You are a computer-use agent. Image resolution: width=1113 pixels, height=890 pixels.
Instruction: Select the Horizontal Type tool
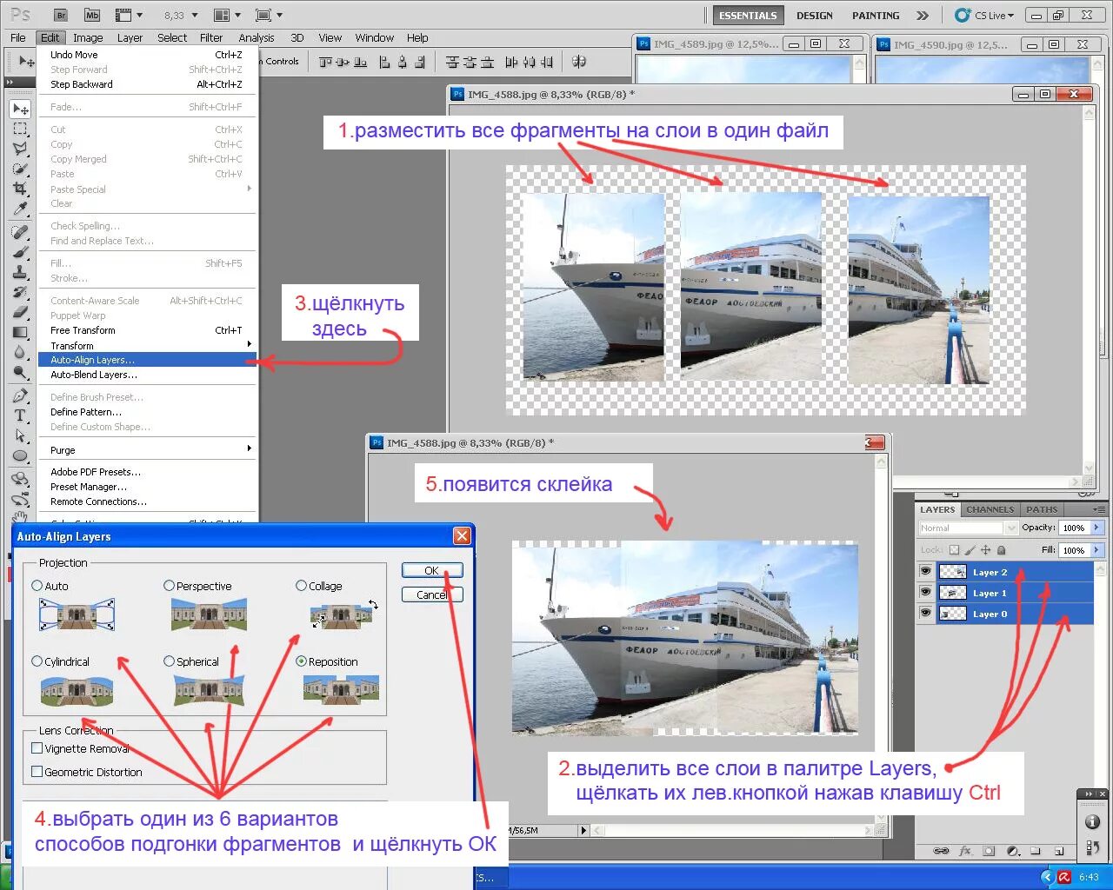coord(20,415)
